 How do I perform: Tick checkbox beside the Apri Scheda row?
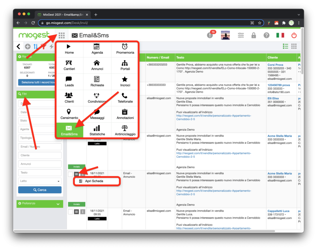[x=70, y=174]
